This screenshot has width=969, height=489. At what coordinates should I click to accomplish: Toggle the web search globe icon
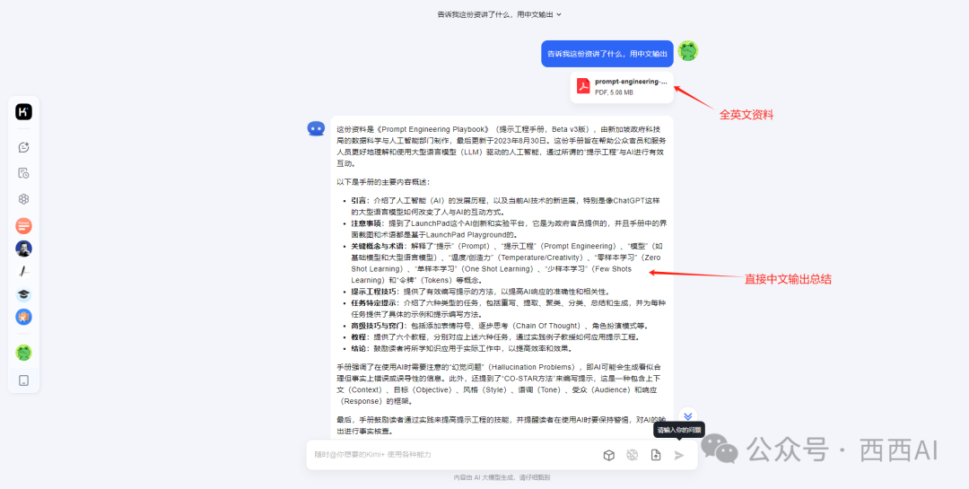[632, 455]
